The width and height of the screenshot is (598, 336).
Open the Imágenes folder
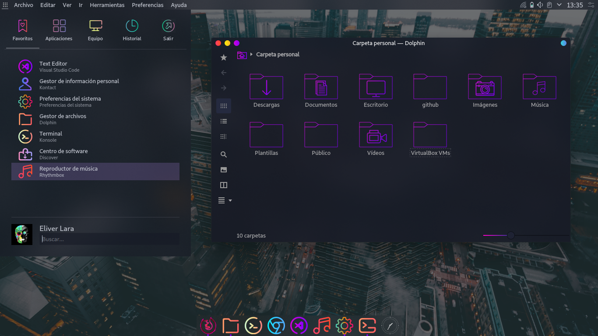(485, 91)
